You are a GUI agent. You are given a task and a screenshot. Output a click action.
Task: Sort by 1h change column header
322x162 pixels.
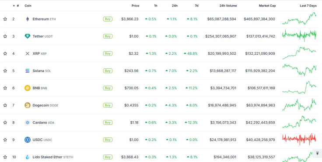click(156, 6)
